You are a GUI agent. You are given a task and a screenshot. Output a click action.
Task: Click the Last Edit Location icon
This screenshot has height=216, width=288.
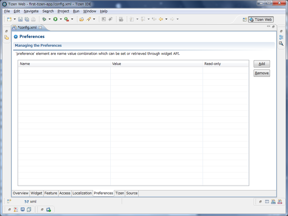(x=154, y=19)
